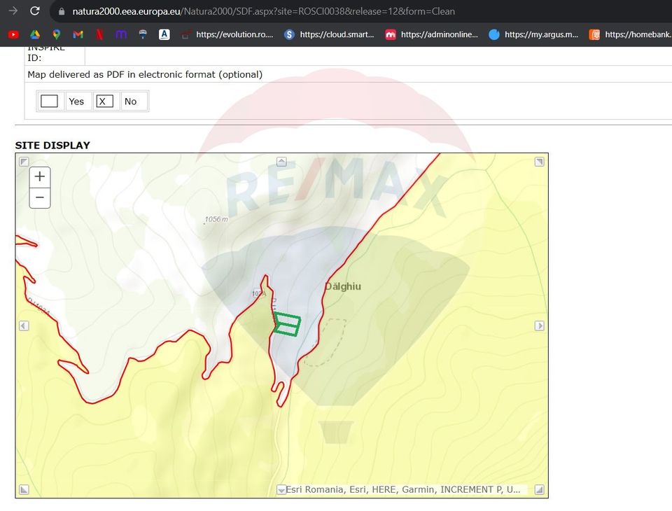Image resolution: width=672 pixels, height=511 pixels.
Task: Uncheck the No checkbox marked with X
Action: (105, 101)
